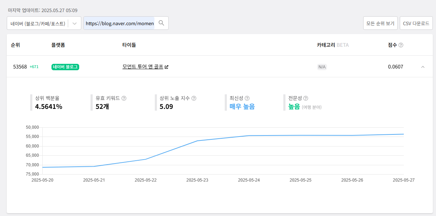Click the help icon beside 유효 키워드
This screenshot has width=436, height=216.
[124, 98]
